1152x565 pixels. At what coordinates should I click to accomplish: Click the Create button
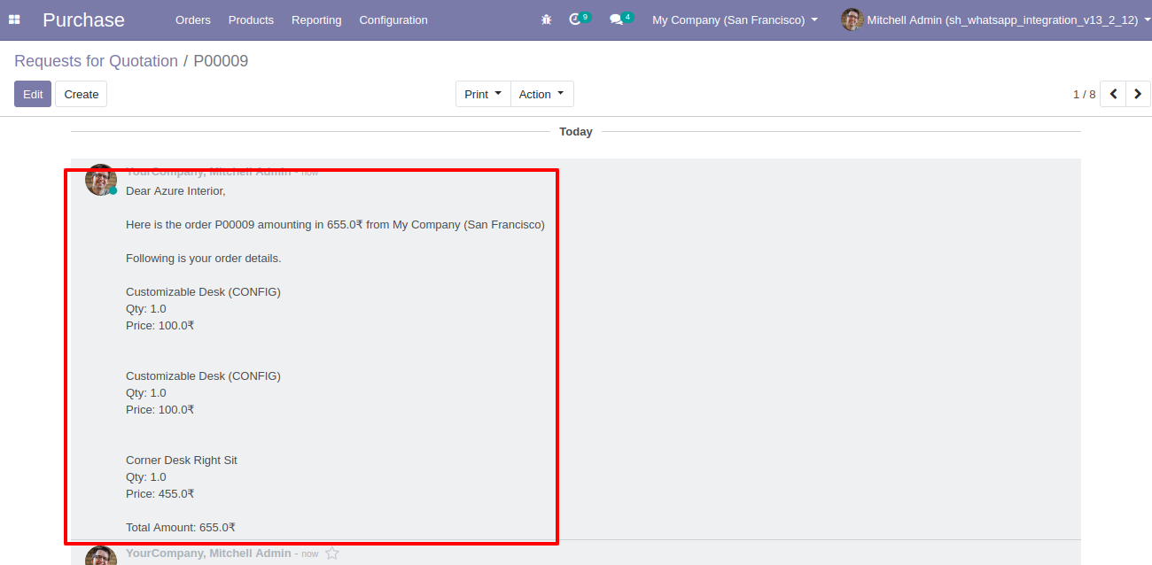coord(82,94)
